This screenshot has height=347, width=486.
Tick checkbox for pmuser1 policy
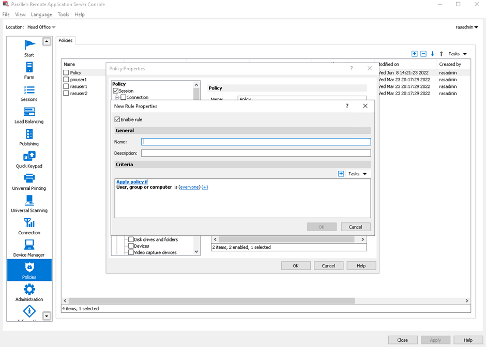point(66,80)
